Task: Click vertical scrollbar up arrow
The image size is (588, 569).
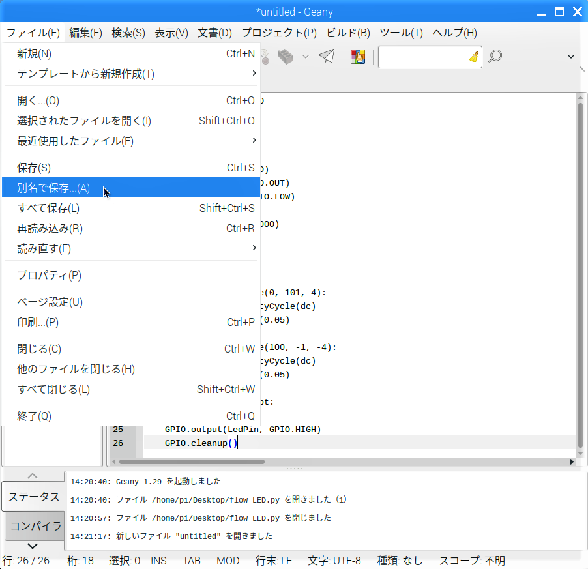Action: pos(580,96)
